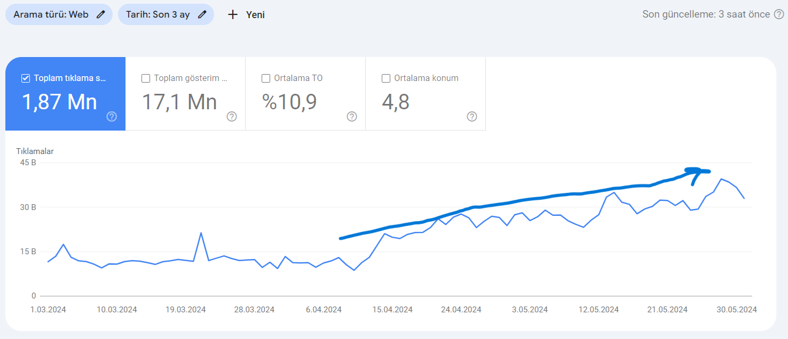The image size is (788, 339).
Task: Click the plus icon beside Yeni
Action: (232, 14)
